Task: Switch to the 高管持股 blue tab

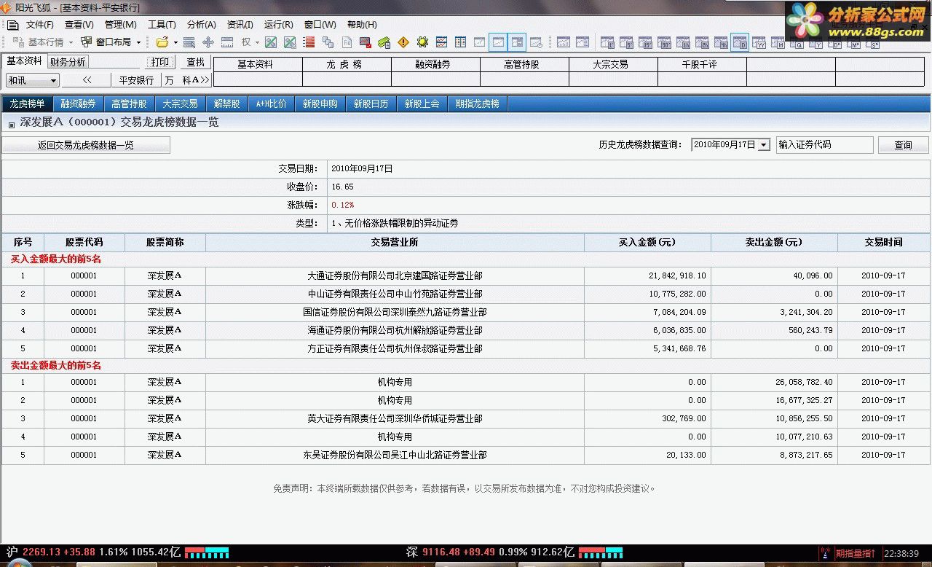Action: coord(129,104)
